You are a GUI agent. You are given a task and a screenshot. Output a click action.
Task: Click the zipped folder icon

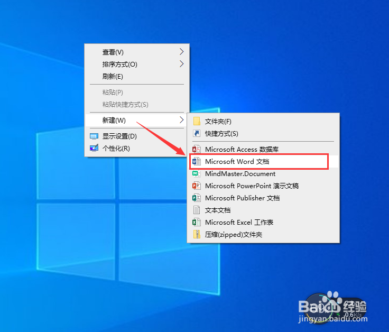coord(197,234)
